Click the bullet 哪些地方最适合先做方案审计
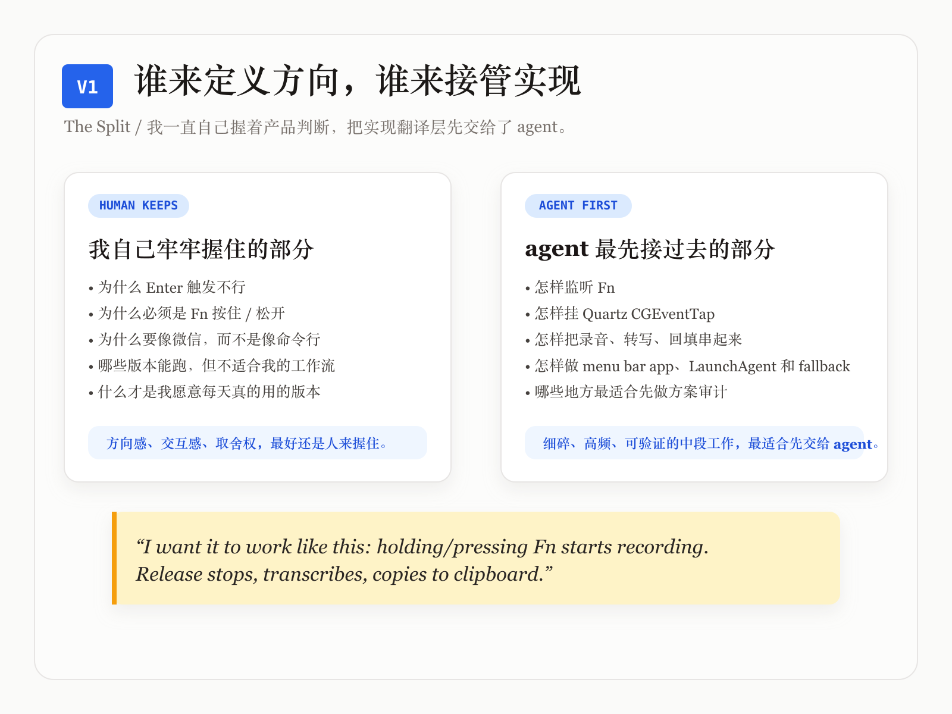The height and width of the screenshot is (714, 952). (630, 393)
